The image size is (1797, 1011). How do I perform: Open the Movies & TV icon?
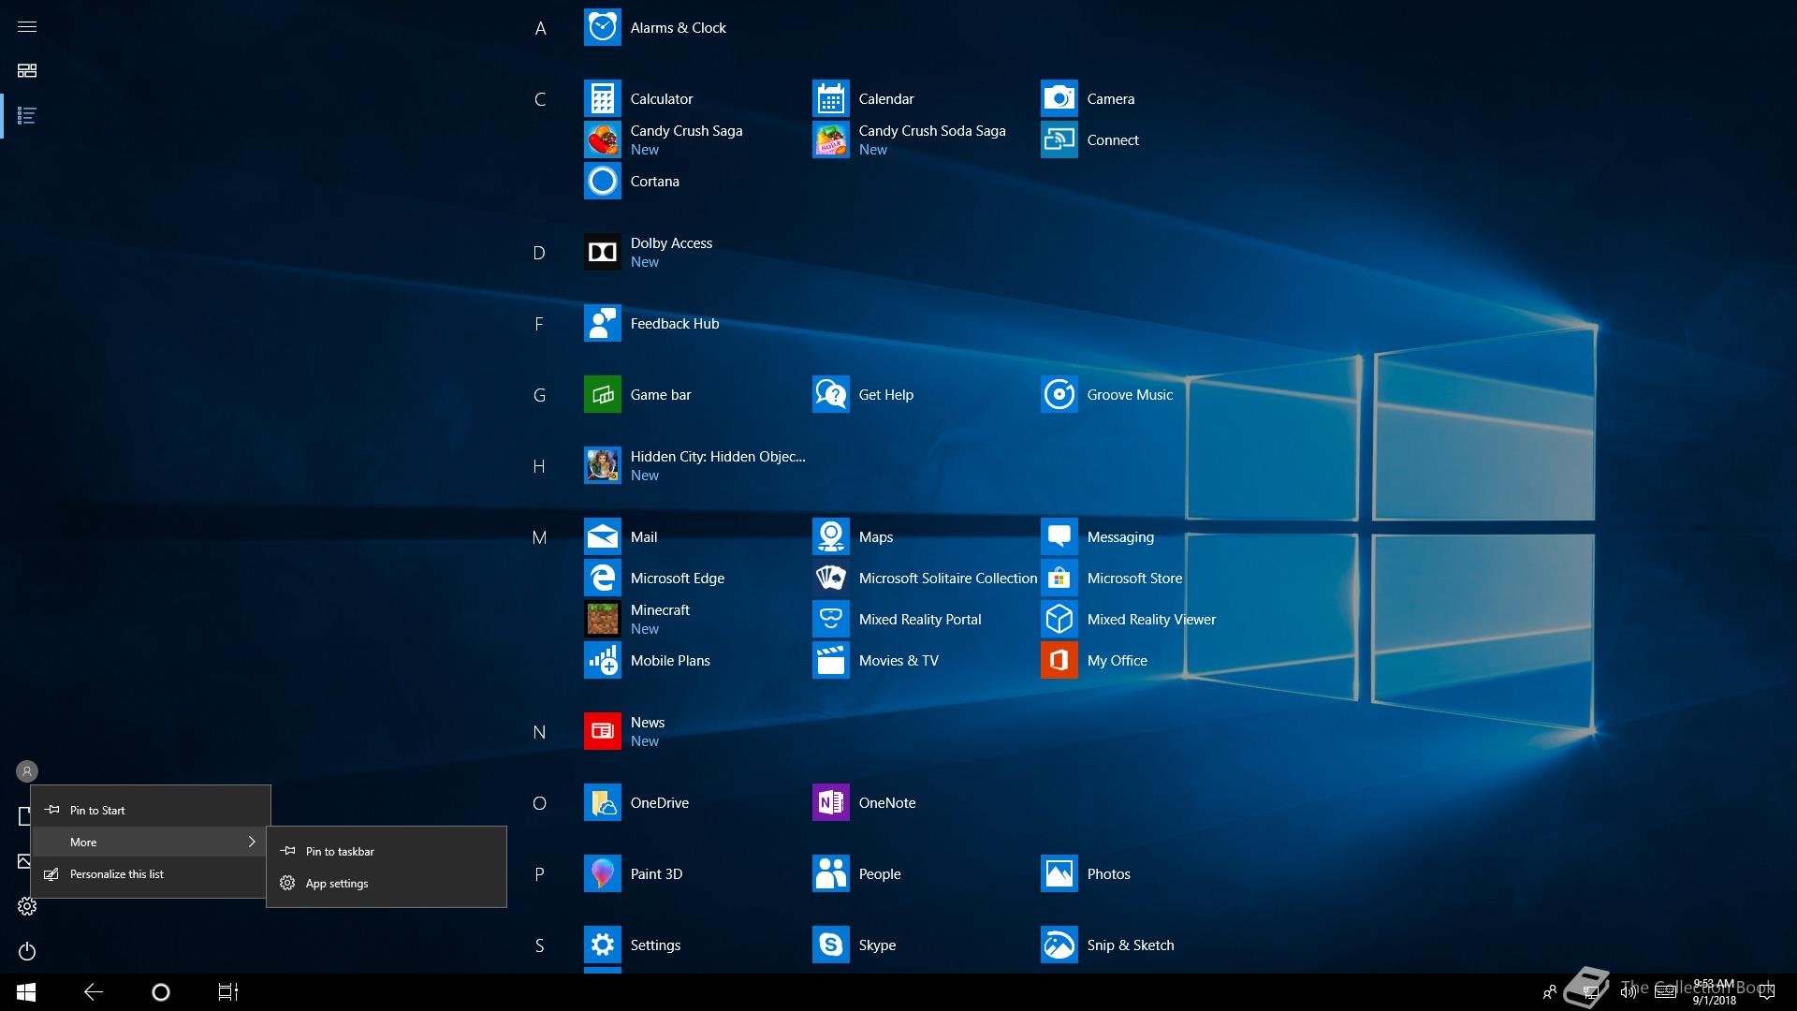pyautogui.click(x=830, y=661)
